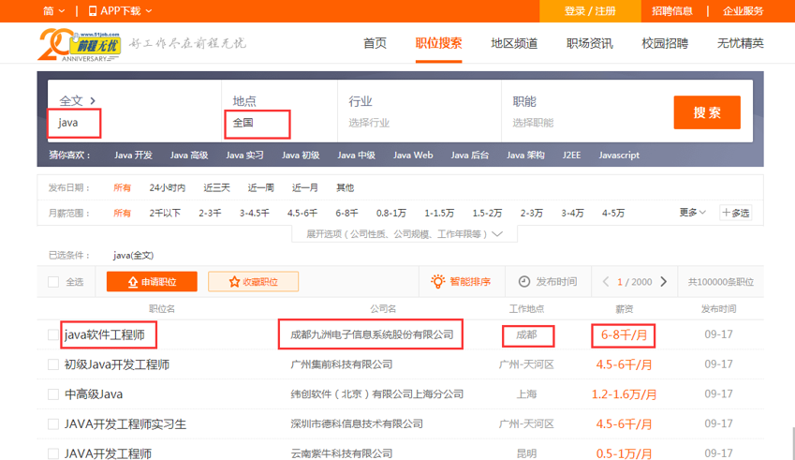The height and width of the screenshot is (460, 795).
Task: Open job title 初级Java开发工程师
Action: [x=117, y=364]
